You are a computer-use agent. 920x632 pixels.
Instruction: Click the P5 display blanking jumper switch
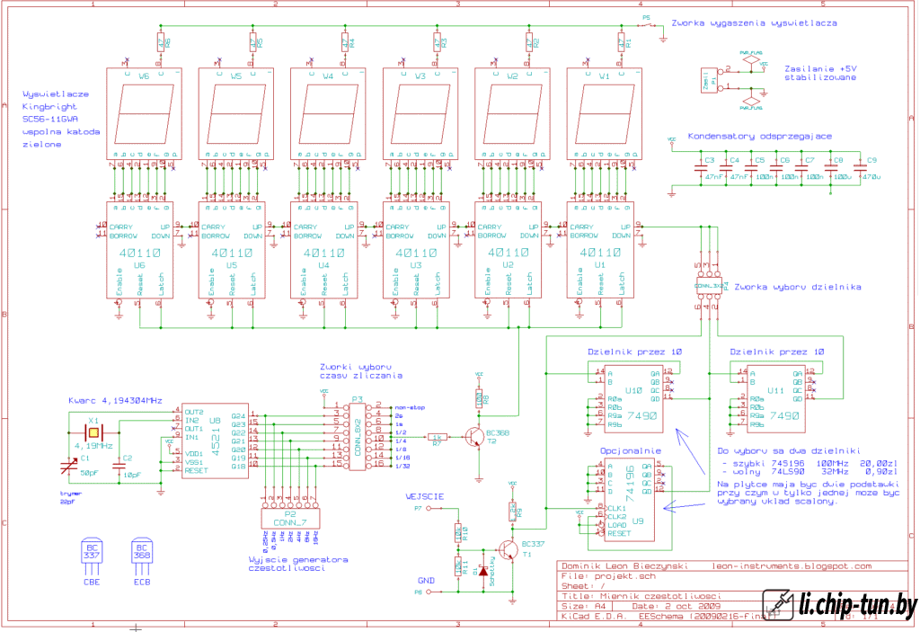tap(647, 25)
